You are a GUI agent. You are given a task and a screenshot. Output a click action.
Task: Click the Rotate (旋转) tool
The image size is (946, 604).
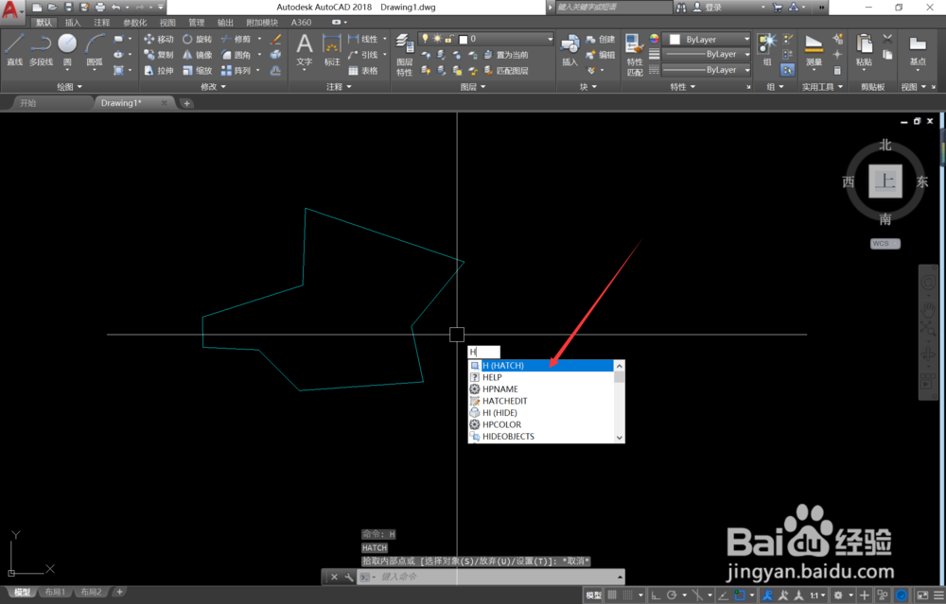[198, 39]
